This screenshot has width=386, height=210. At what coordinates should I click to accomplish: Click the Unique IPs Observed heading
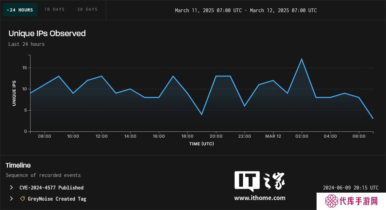pos(47,33)
